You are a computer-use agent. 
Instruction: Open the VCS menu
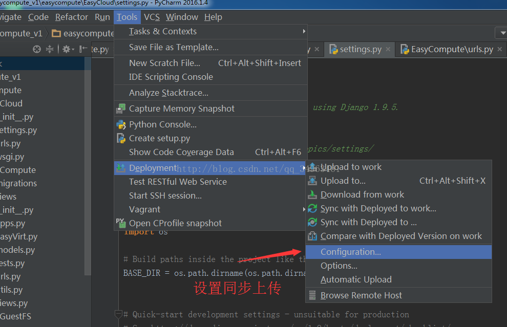coord(152,17)
